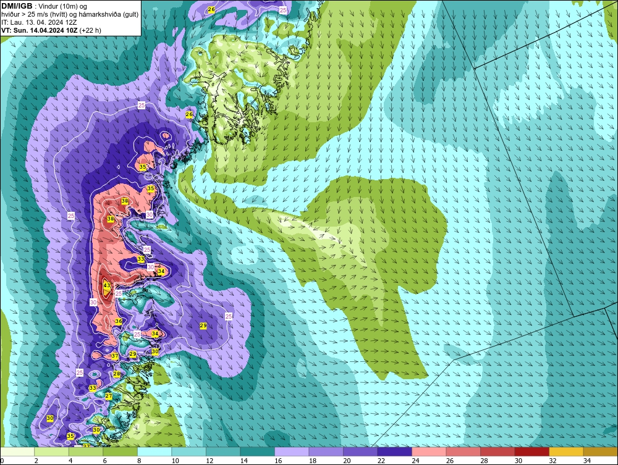Image resolution: width=618 pixels, height=465 pixels.
Task: Select the salmon 26–28 legend swatch
Action: (x=463, y=451)
